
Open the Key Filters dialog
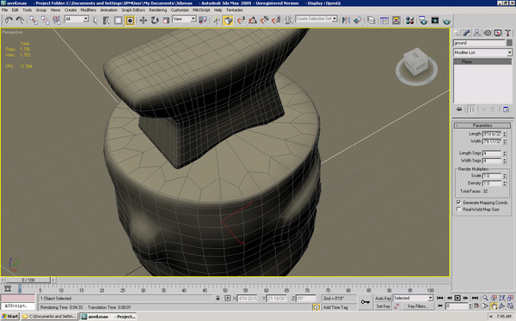[x=417, y=306]
